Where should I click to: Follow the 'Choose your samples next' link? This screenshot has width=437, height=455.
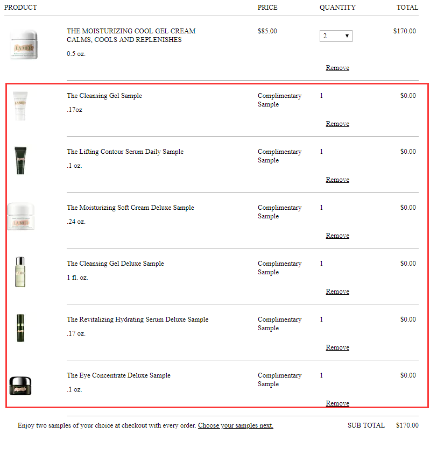235,425
